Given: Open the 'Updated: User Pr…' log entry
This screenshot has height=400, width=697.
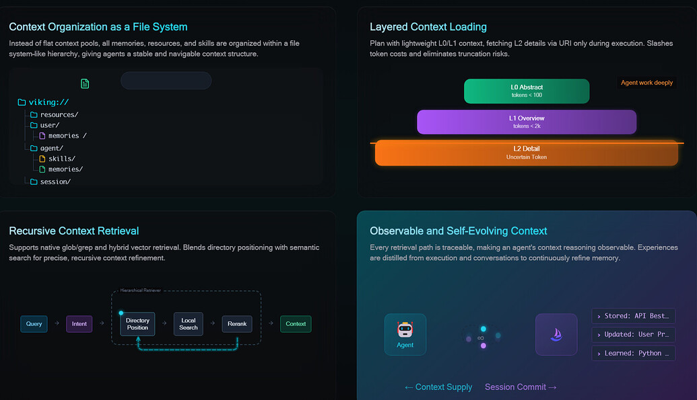Looking at the screenshot, I should click(634, 334).
